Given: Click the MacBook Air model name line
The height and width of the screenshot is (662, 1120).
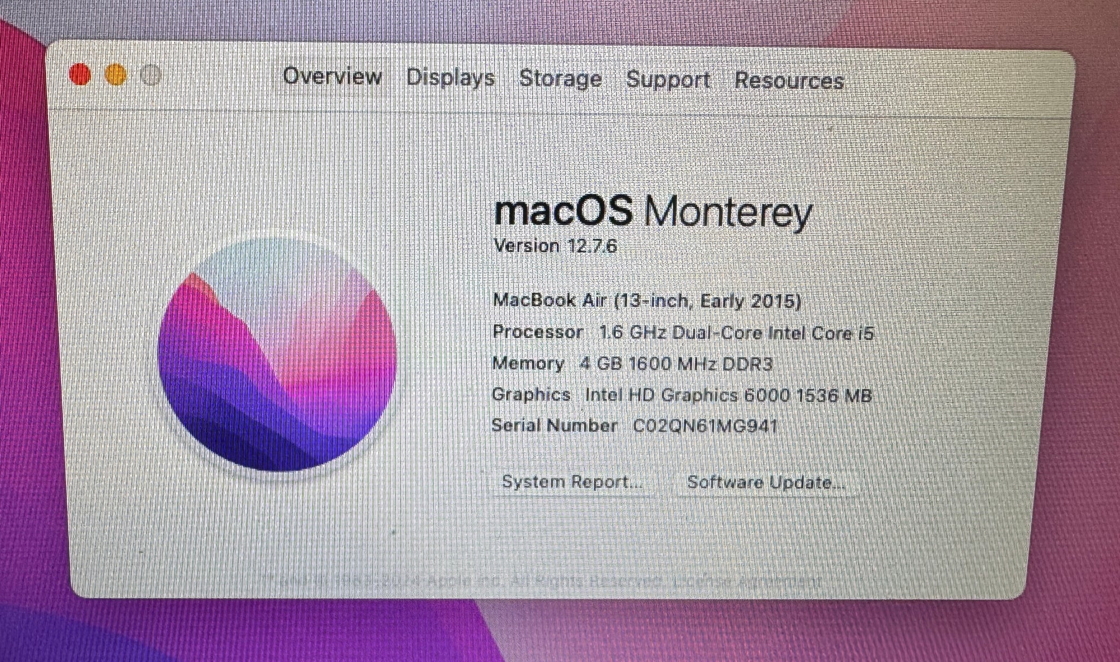Looking at the screenshot, I should pyautogui.click(x=647, y=301).
